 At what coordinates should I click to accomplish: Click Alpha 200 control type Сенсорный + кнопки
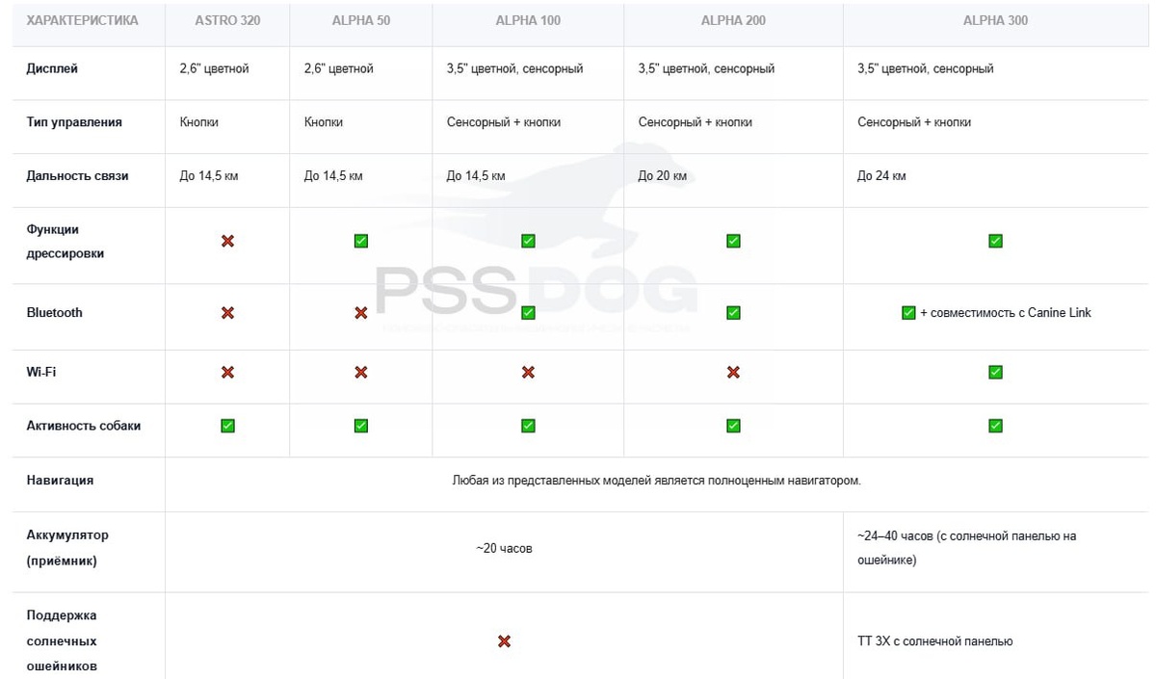pyautogui.click(x=696, y=122)
